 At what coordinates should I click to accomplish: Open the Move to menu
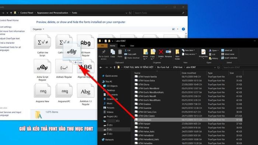click(x=145, y=54)
